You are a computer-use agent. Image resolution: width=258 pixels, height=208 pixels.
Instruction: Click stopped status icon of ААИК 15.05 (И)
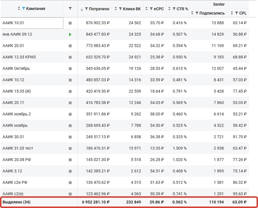(x=70, y=92)
